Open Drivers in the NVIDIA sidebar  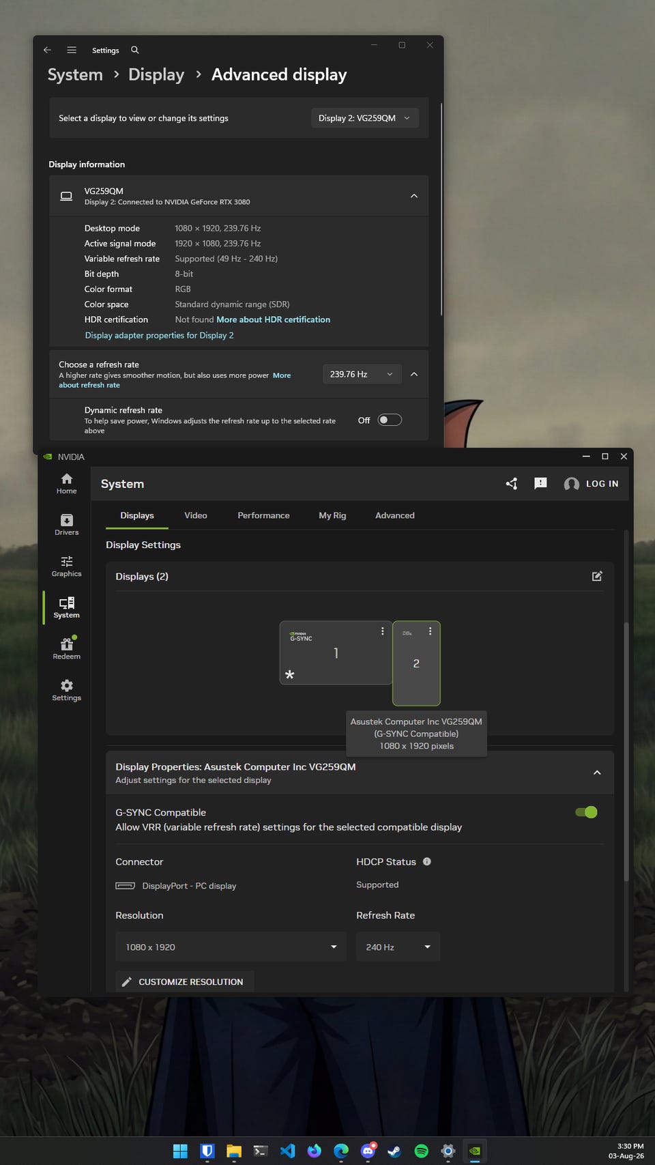(67, 525)
